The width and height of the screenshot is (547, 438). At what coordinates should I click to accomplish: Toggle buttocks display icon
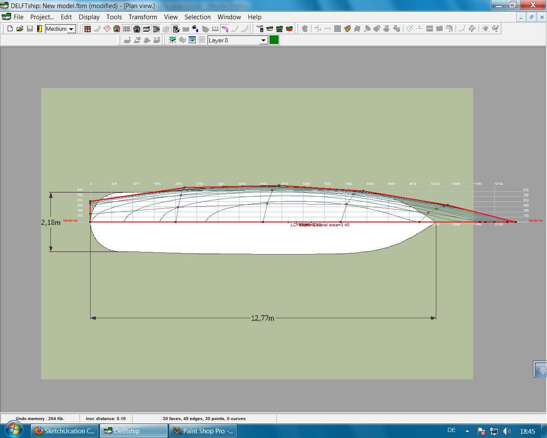pos(147,29)
